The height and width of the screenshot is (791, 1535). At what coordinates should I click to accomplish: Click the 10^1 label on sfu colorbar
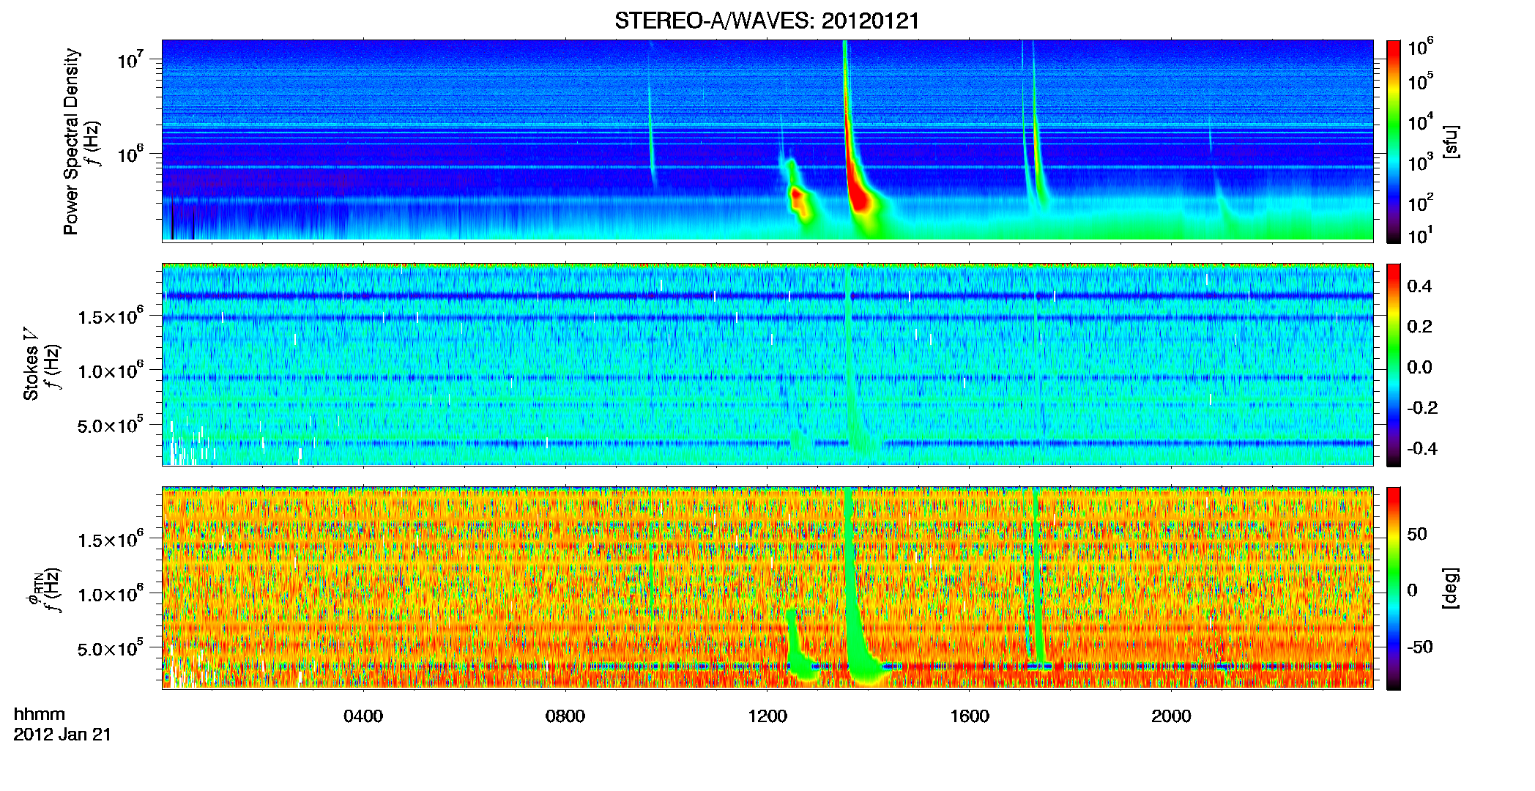(x=1419, y=235)
